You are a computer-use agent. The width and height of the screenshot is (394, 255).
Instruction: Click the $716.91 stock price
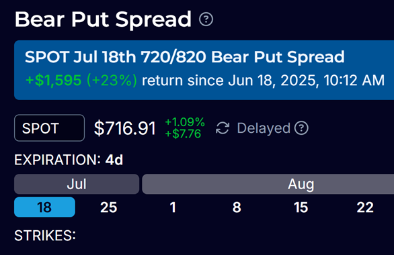click(125, 128)
